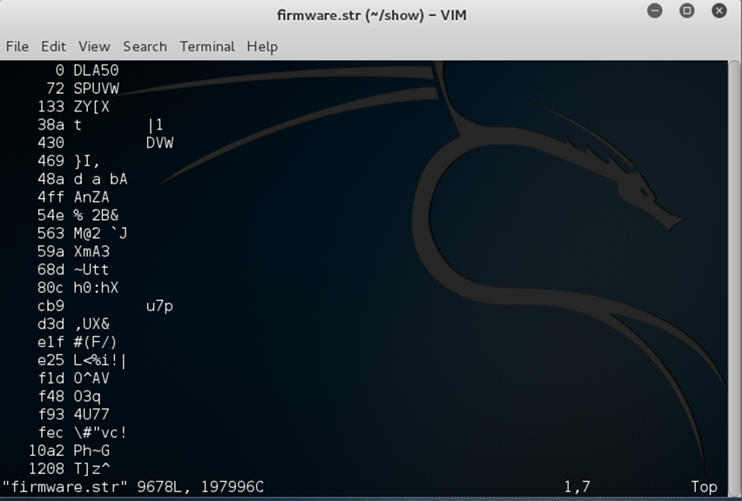Click the line with string Ph~G

69,451
